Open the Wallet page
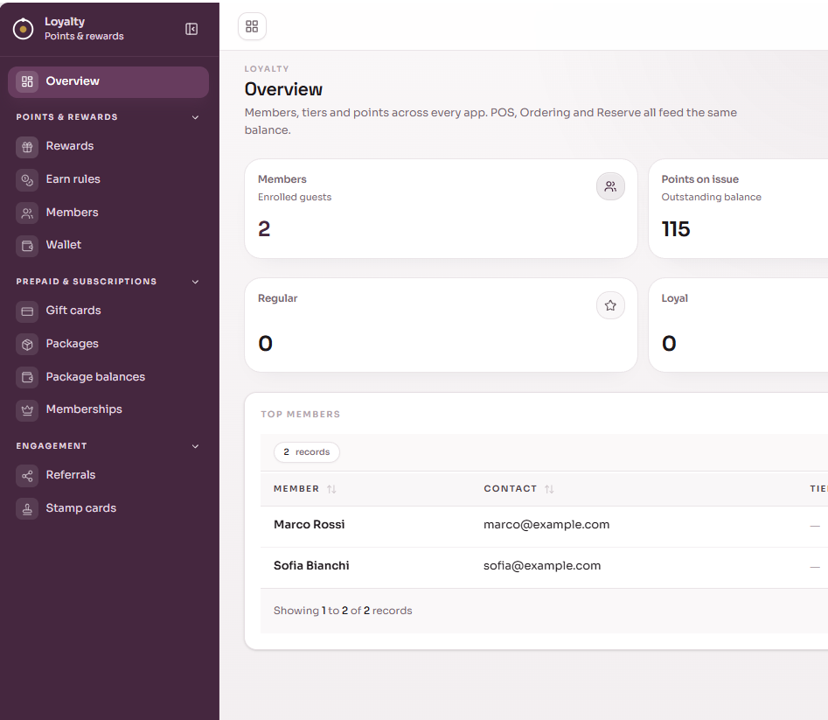 click(x=108, y=246)
